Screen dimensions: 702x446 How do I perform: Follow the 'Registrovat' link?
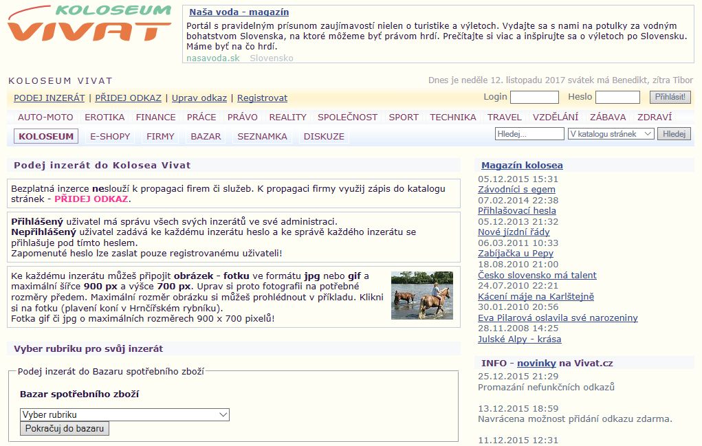262,98
